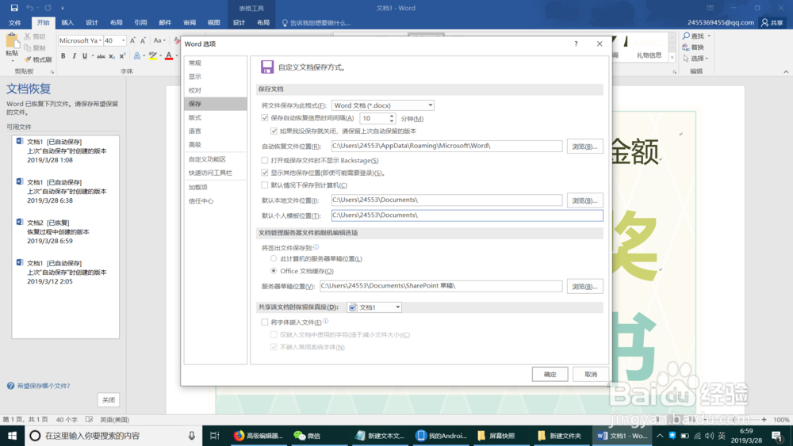Click the Undo arrow in the title bar
Image resolution: width=793 pixels, height=446 pixels.
[x=29, y=8]
